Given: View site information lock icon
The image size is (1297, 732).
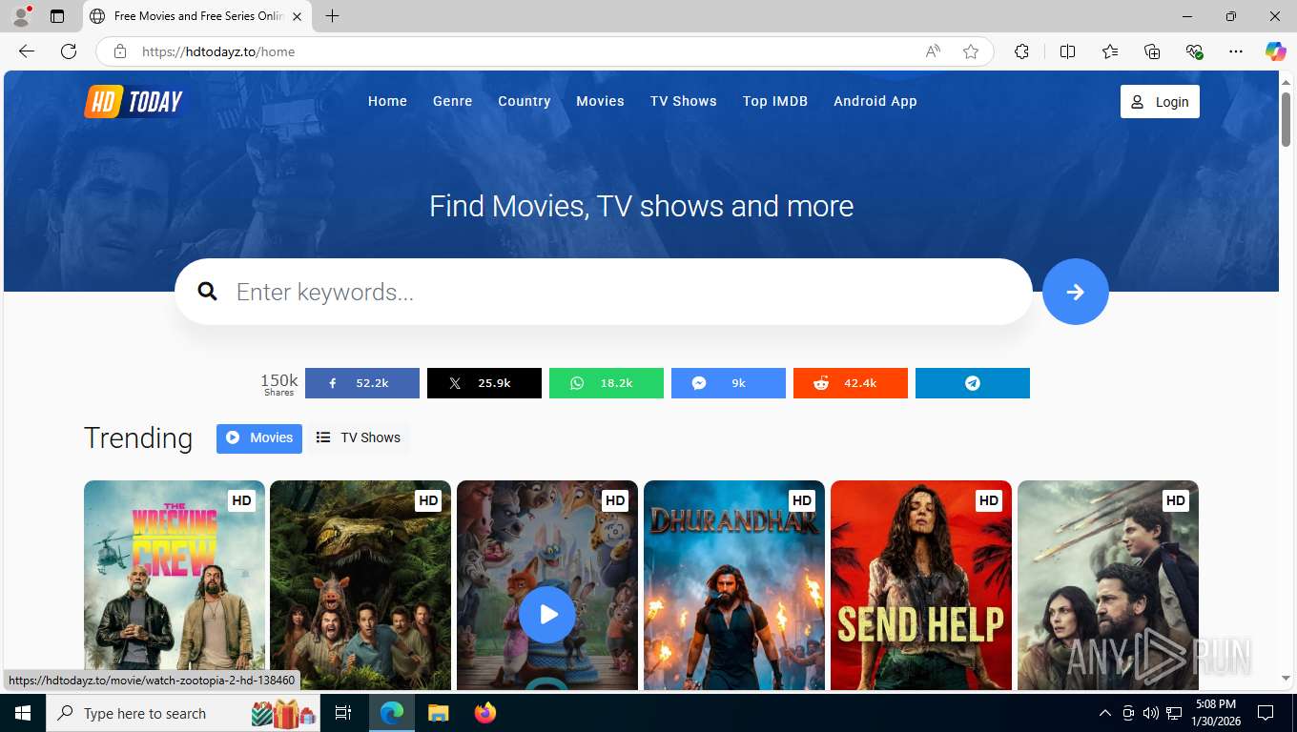Looking at the screenshot, I should (120, 51).
